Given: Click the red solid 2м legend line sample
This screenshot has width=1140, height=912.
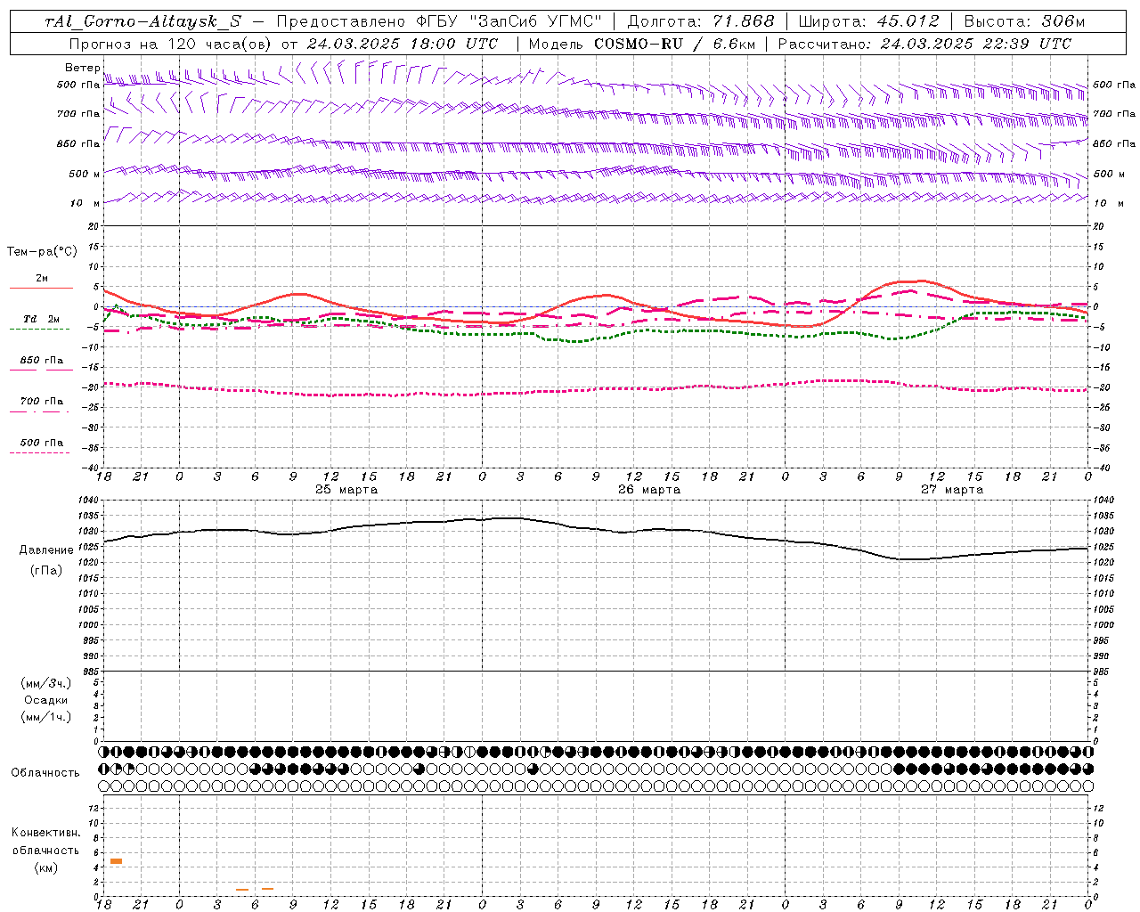Looking at the screenshot, I should [x=42, y=288].
